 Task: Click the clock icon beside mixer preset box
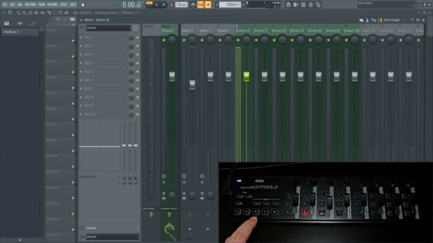[x=135, y=28]
